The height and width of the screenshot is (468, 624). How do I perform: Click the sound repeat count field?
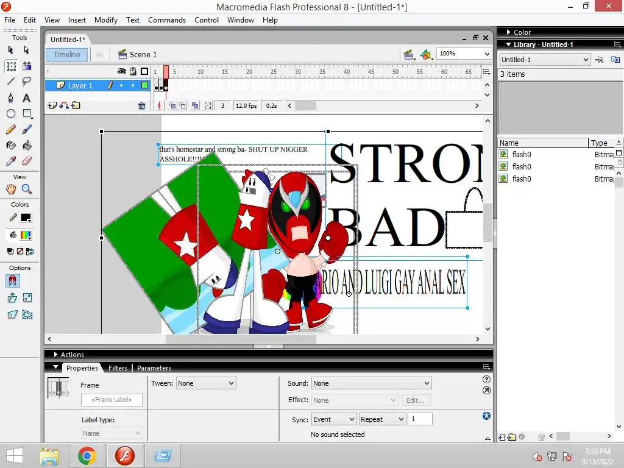click(420, 419)
